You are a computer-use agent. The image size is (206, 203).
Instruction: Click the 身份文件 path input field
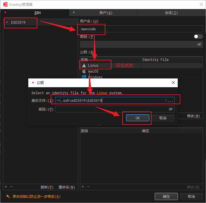tap(110, 101)
